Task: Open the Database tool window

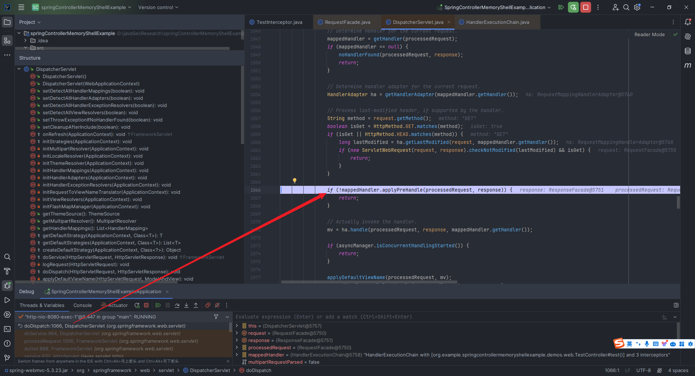Action: click(x=688, y=51)
